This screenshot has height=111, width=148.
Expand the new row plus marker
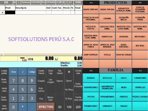2,12
